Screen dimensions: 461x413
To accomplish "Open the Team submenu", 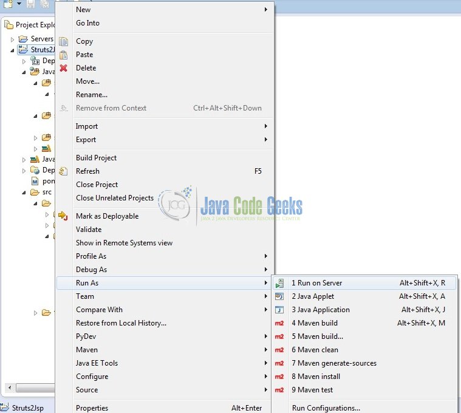I will [164, 296].
